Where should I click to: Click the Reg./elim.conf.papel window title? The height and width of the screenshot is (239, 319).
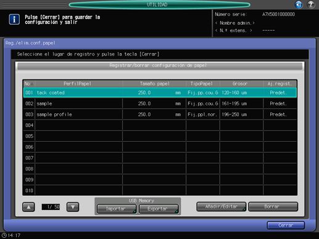pyautogui.click(x=30, y=43)
